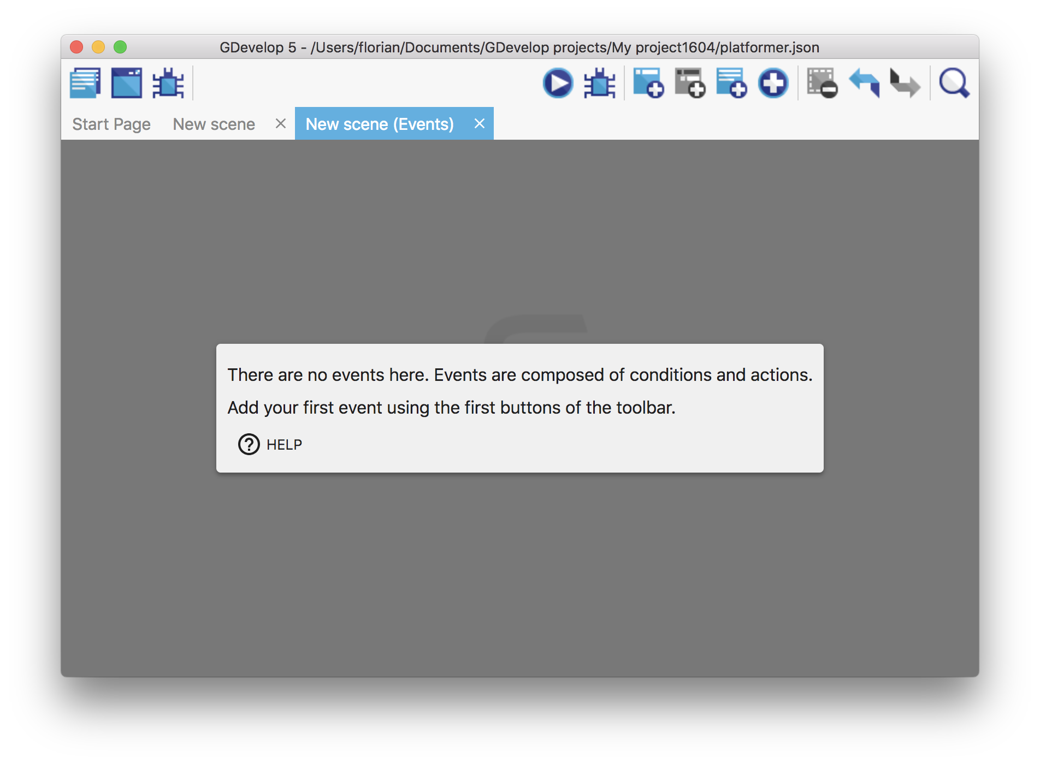Open the project manager icon
Viewport: 1040px width, 764px height.
click(x=85, y=83)
